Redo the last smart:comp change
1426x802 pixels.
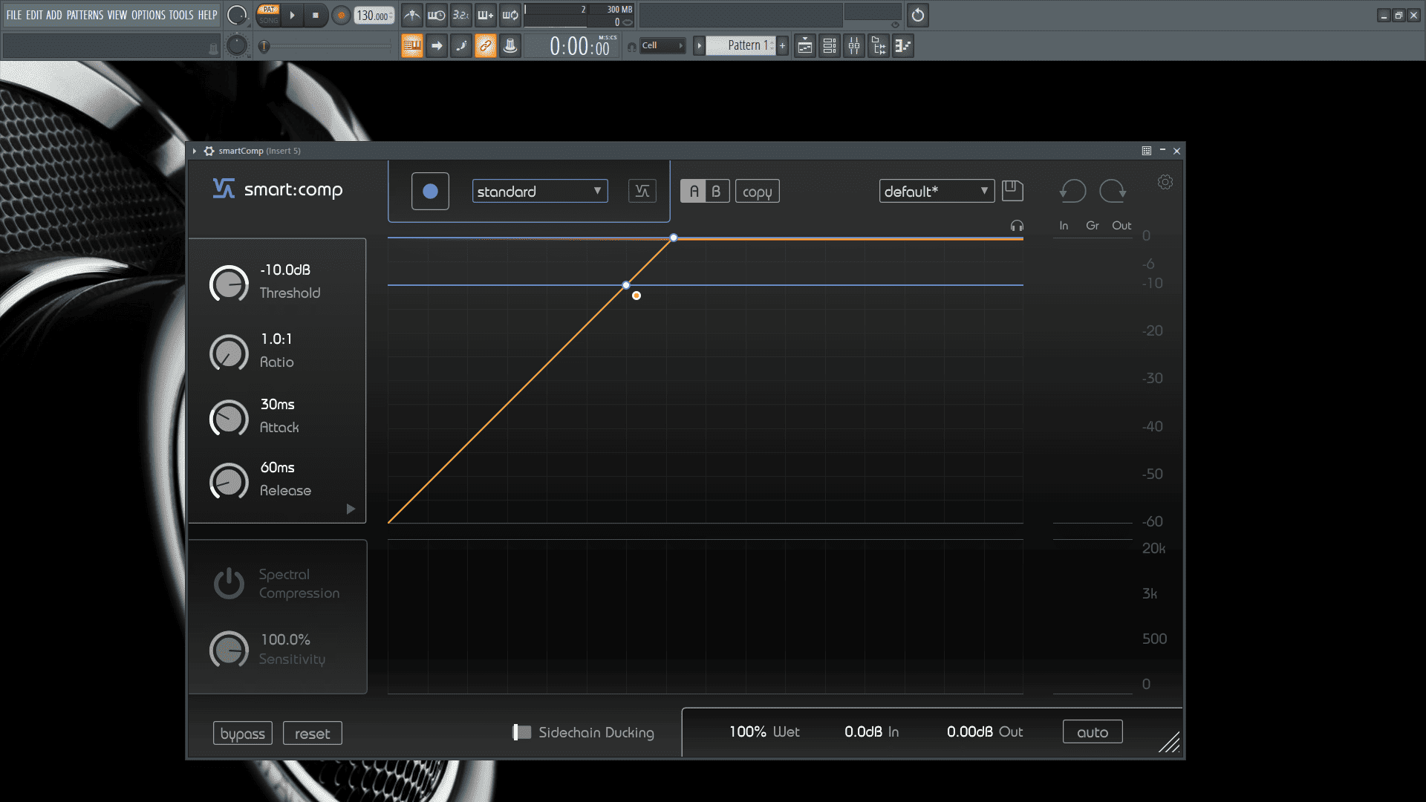[x=1113, y=191]
